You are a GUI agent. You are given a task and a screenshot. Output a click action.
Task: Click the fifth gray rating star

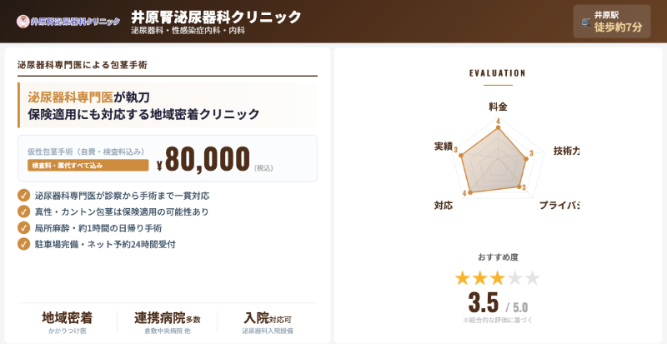click(533, 278)
